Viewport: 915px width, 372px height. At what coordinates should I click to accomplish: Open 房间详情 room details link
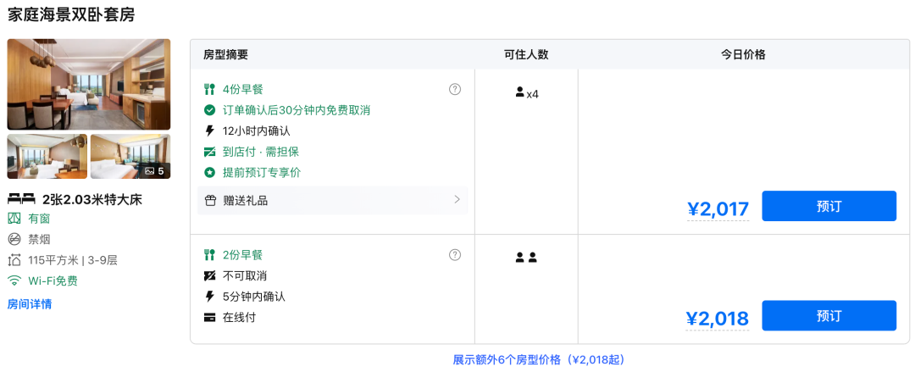point(30,304)
